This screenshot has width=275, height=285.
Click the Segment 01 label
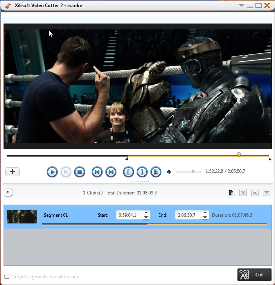[x=56, y=215]
